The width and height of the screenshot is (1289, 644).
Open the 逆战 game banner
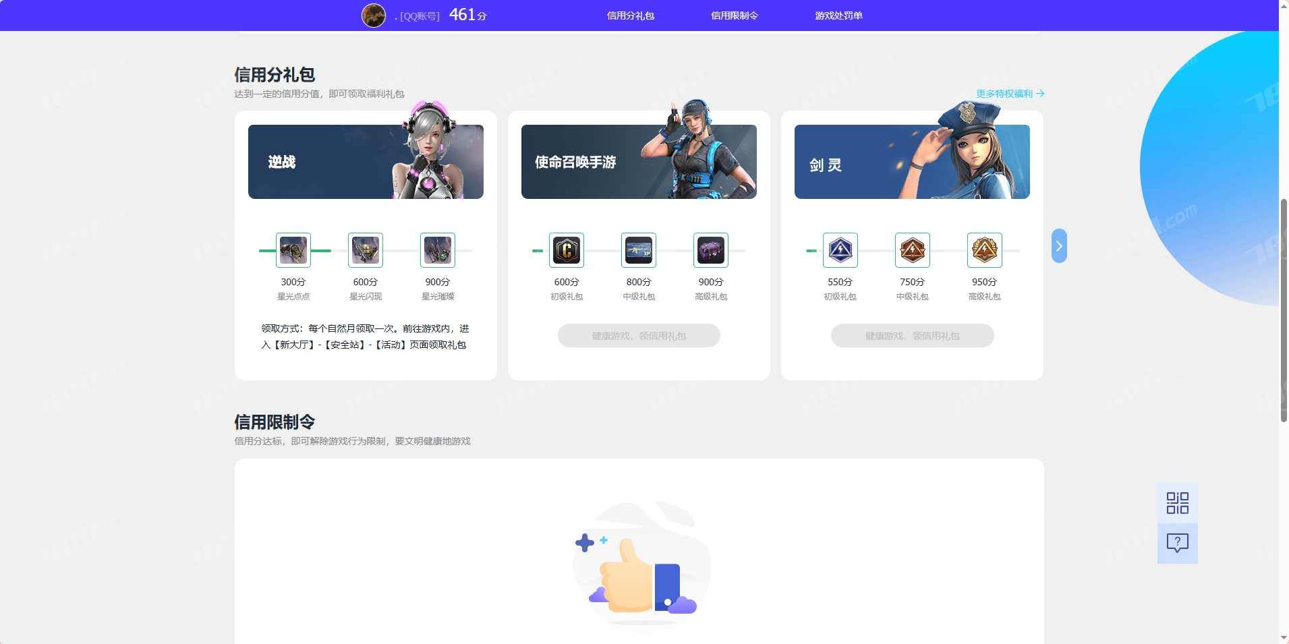(366, 162)
